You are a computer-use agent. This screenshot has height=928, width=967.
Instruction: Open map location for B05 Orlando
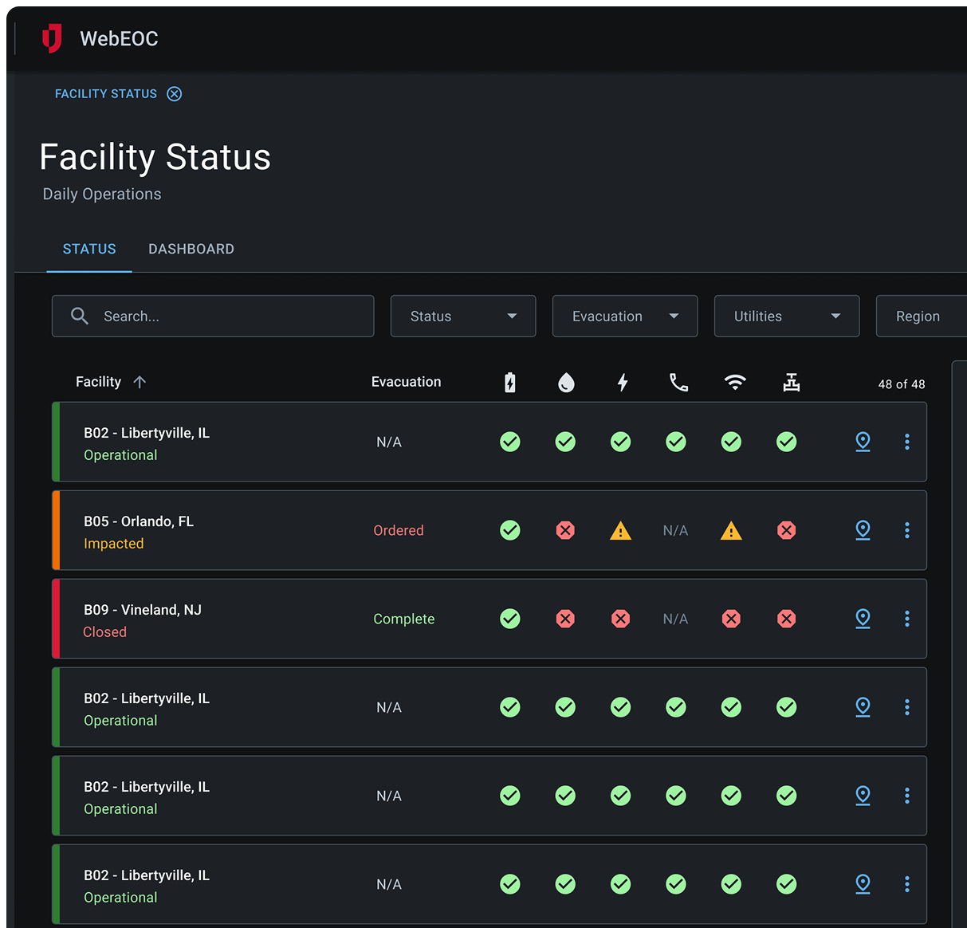click(x=863, y=530)
